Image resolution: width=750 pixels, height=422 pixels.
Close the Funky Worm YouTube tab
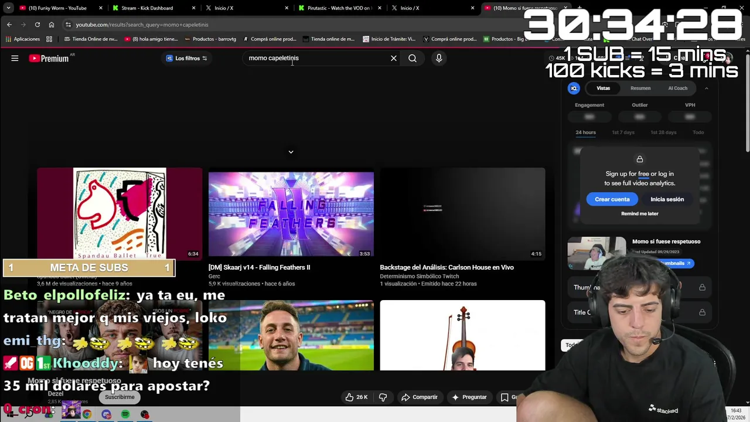point(101,8)
